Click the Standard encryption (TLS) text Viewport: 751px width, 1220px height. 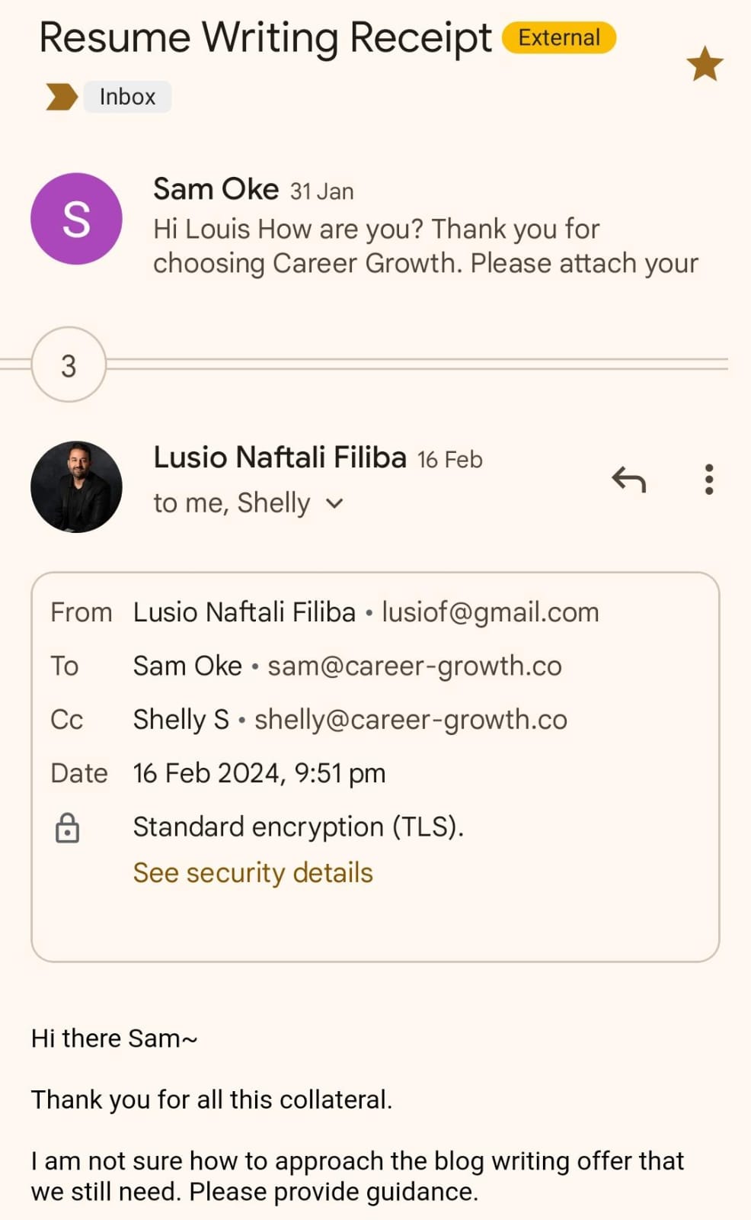click(299, 827)
